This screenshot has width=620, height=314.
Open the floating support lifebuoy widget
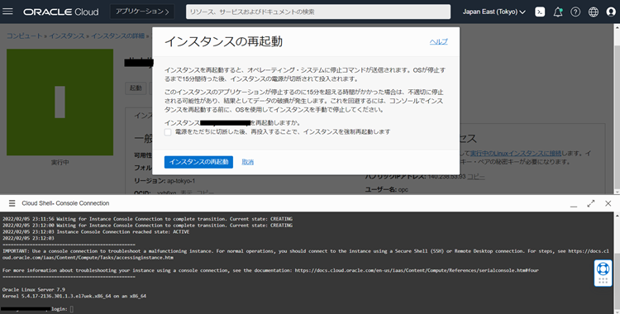[x=603, y=273]
